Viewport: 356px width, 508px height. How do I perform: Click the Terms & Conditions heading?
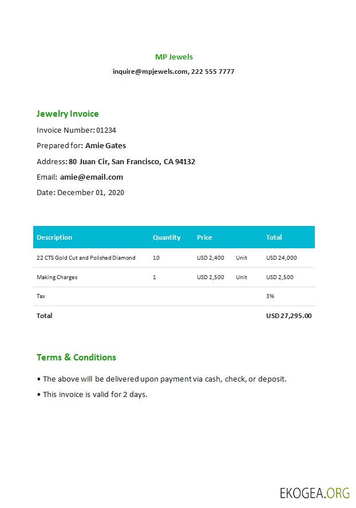click(76, 358)
